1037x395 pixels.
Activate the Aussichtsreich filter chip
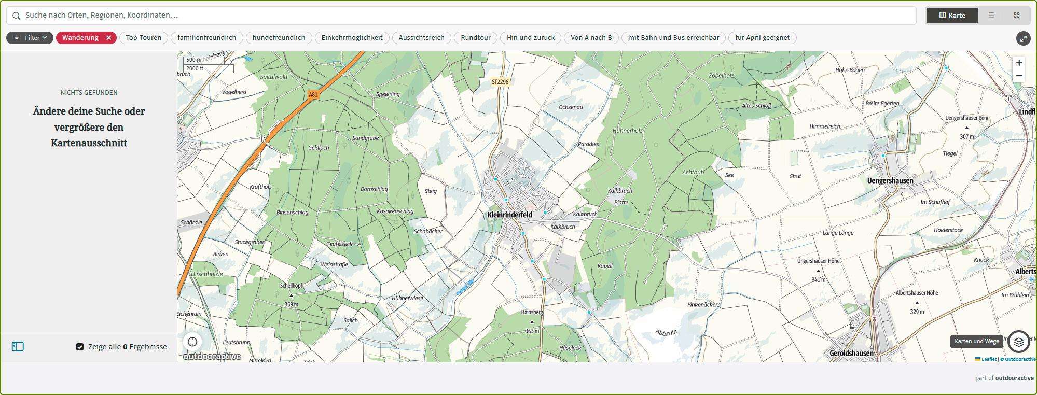click(421, 38)
